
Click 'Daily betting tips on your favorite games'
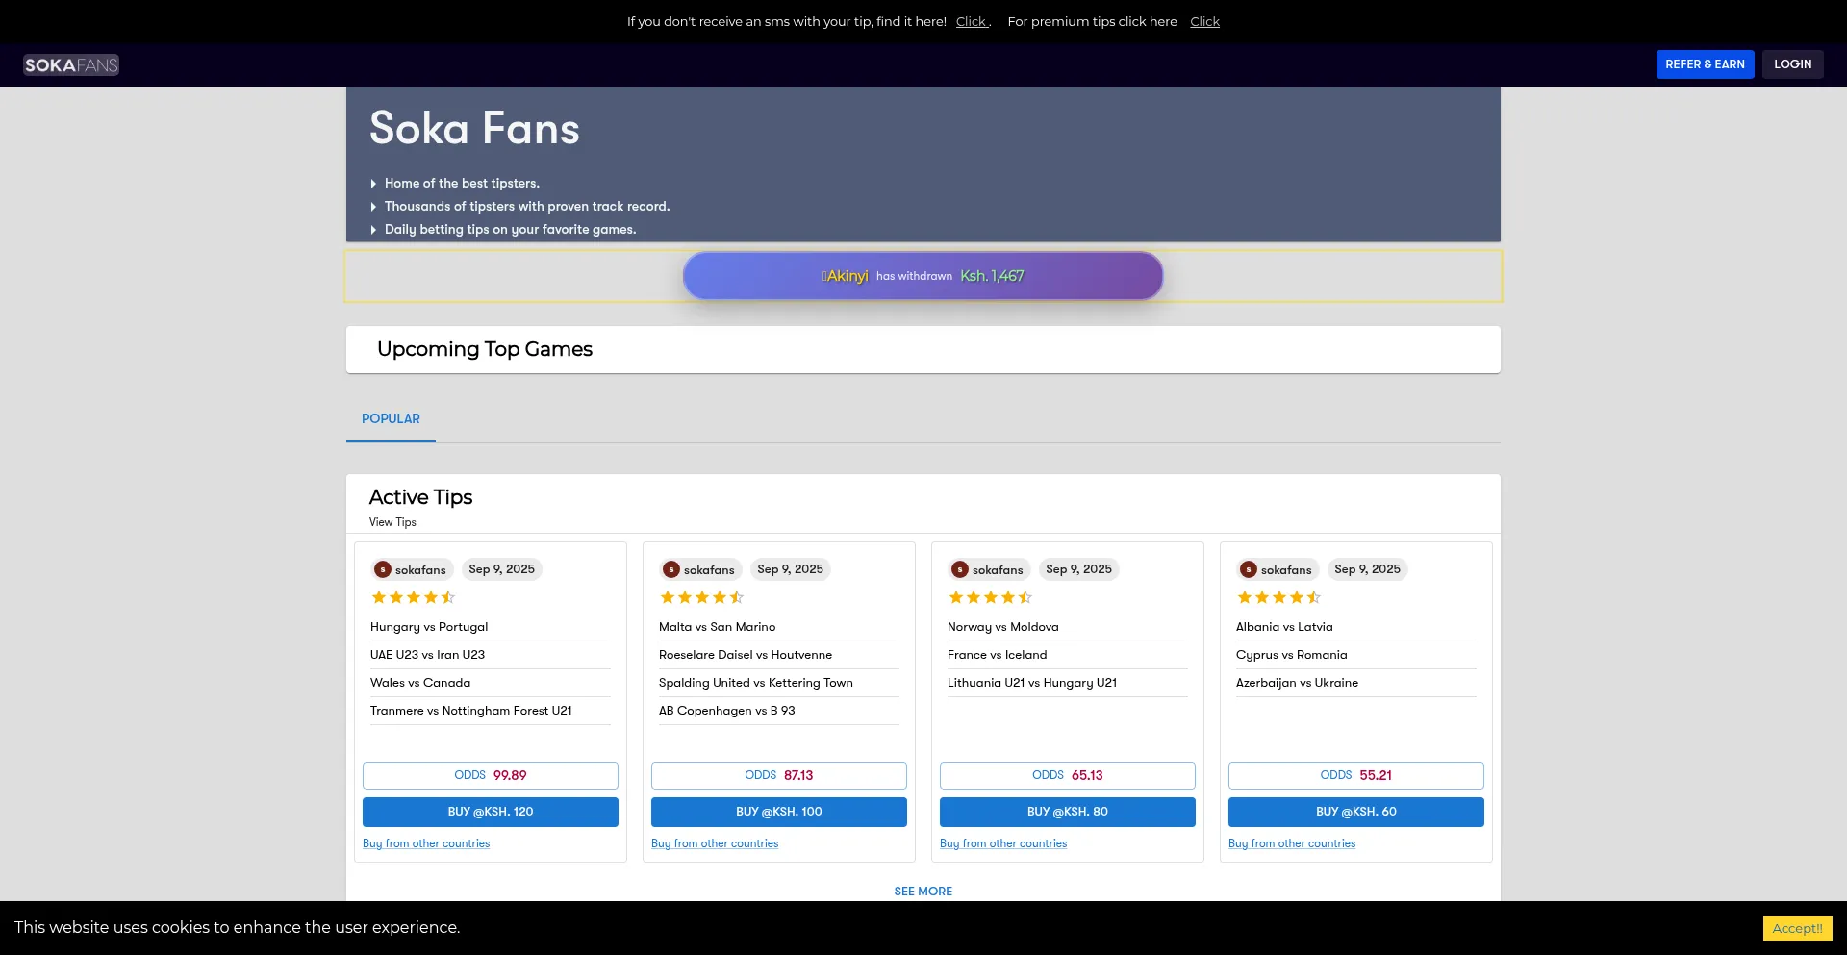[x=510, y=229]
